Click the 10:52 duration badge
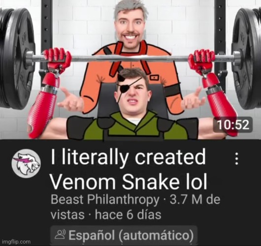The image size is (261, 246). (x=233, y=125)
